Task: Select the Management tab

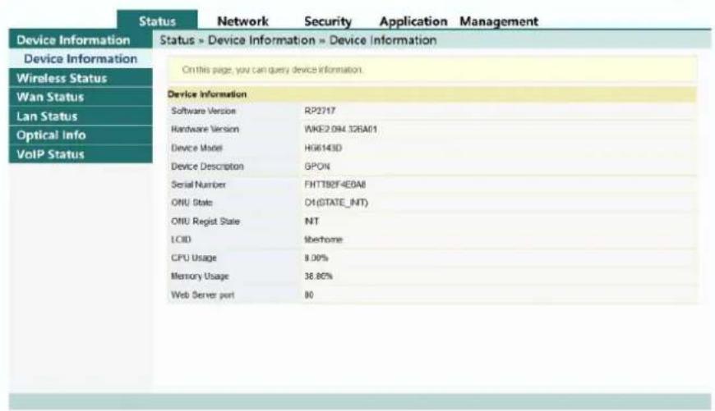Action: (499, 21)
